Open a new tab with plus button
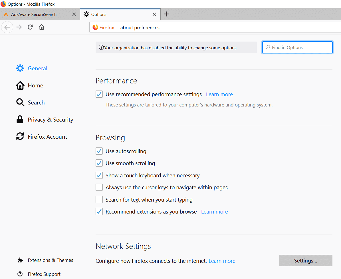The width and height of the screenshot is (341, 279). (166, 14)
